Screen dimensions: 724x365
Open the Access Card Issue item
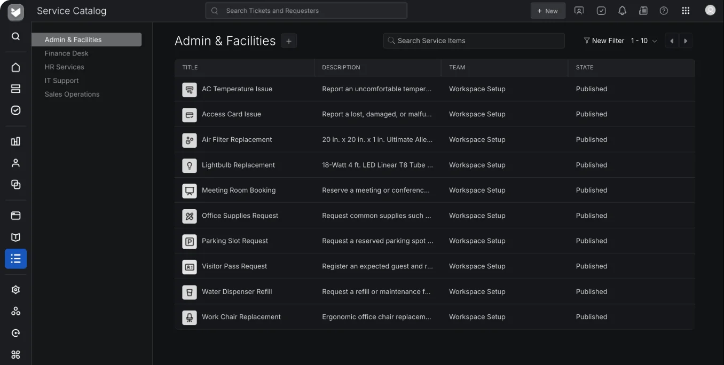[x=231, y=114]
